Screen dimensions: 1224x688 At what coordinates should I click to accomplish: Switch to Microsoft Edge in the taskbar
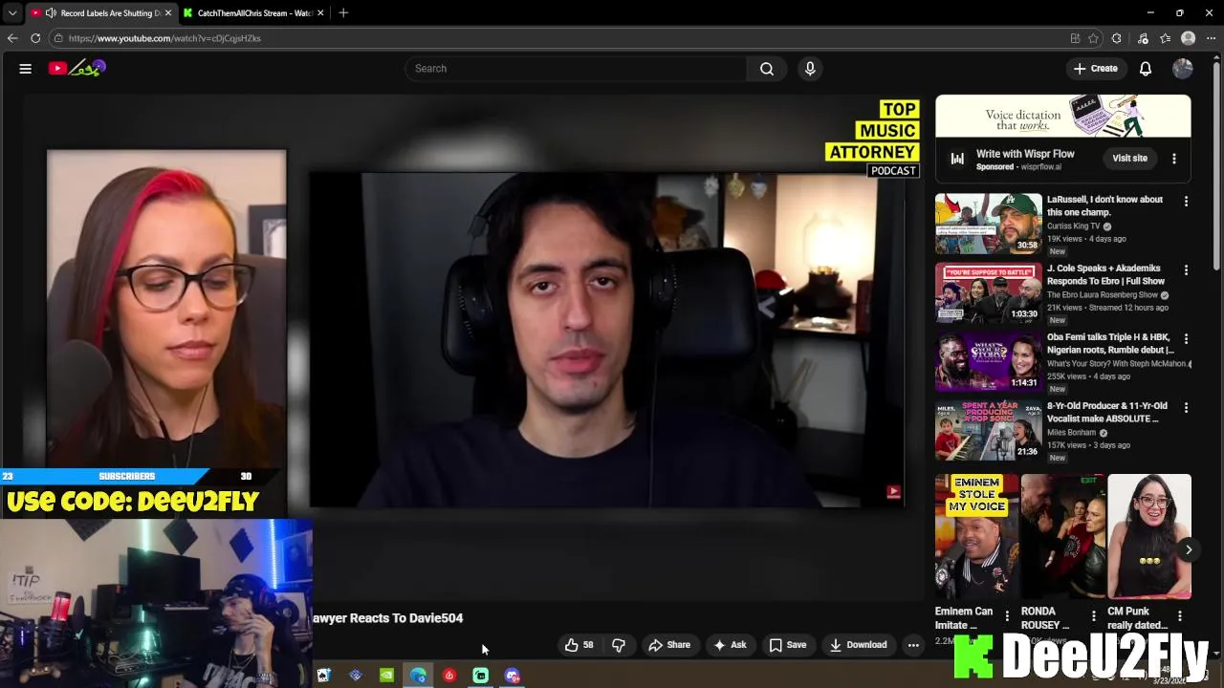pyautogui.click(x=418, y=676)
